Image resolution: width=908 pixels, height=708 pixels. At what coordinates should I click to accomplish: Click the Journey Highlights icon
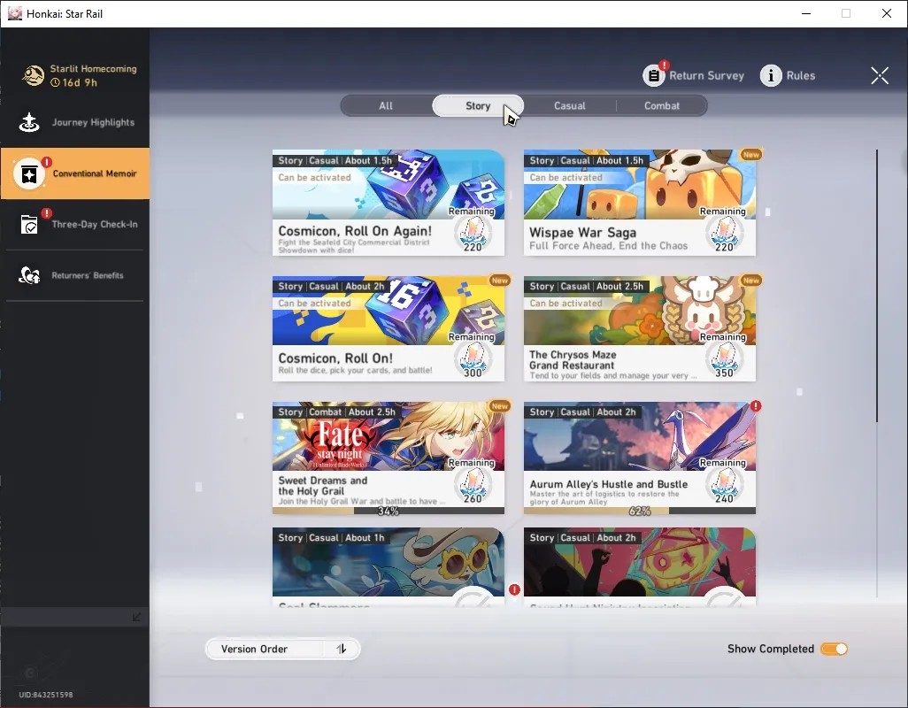click(29, 122)
